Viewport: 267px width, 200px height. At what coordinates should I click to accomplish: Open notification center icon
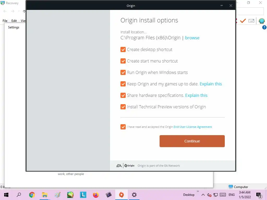pyautogui.click(x=259, y=195)
